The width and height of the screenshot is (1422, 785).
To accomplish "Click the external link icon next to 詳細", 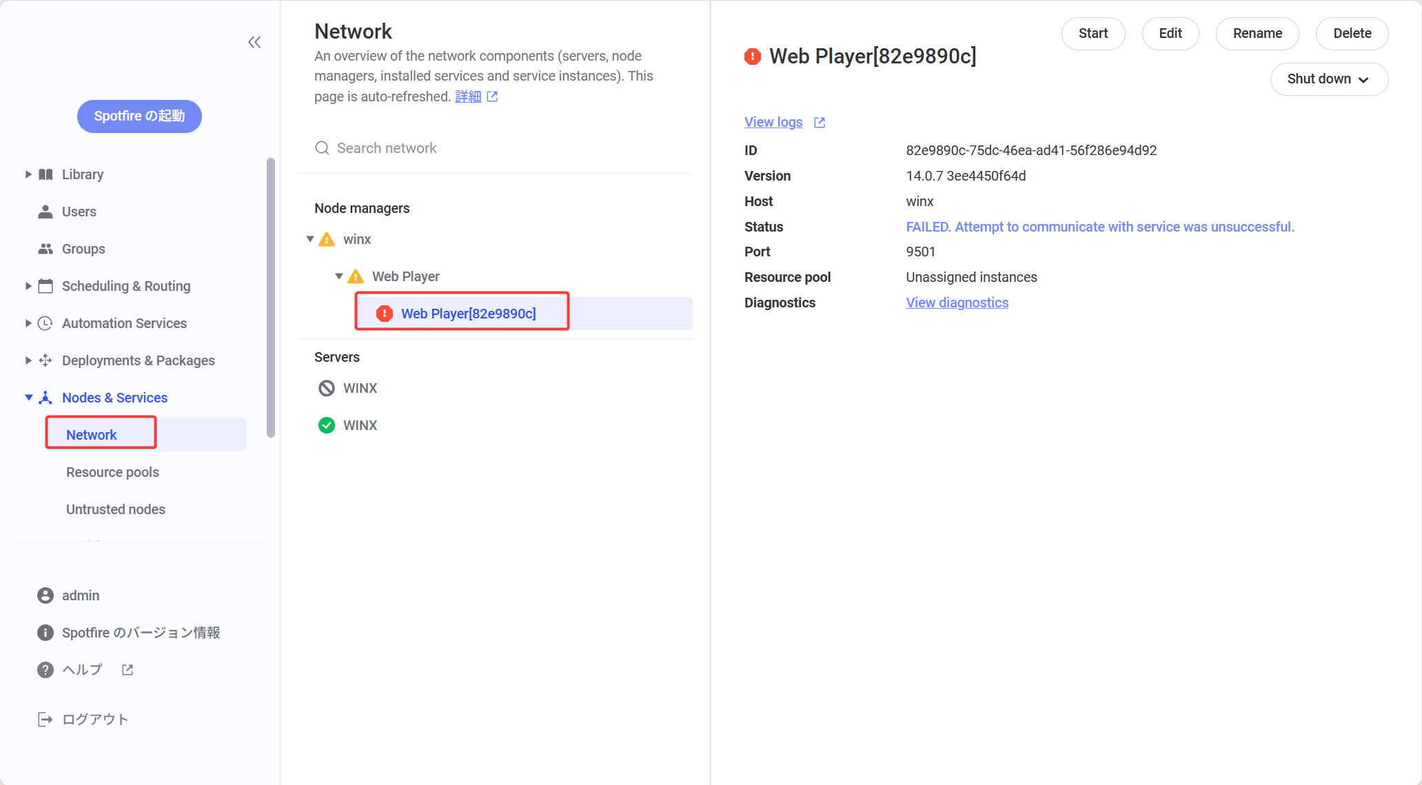I will click(x=492, y=96).
